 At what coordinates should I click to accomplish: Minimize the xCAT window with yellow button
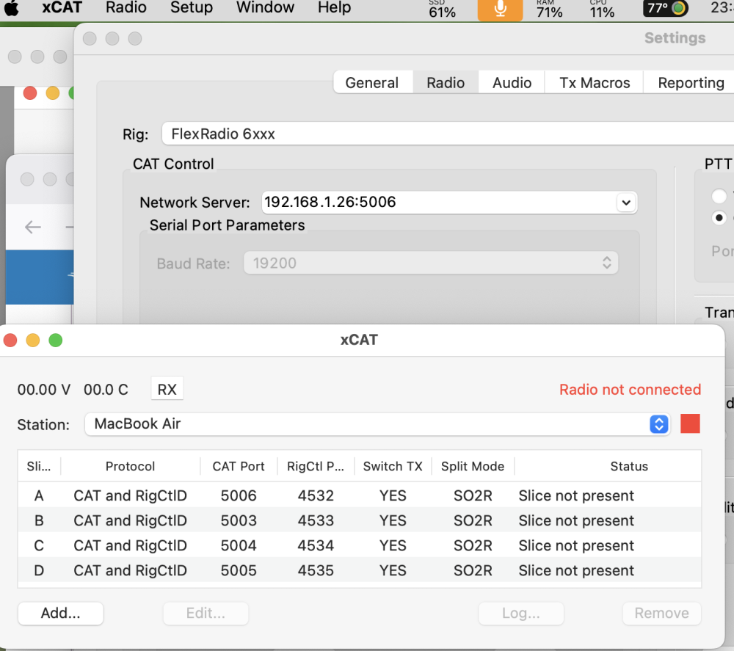[x=33, y=341]
